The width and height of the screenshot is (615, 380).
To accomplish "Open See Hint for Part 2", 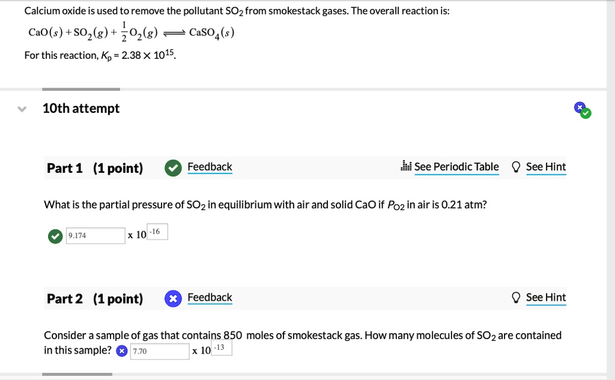I will point(546,297).
